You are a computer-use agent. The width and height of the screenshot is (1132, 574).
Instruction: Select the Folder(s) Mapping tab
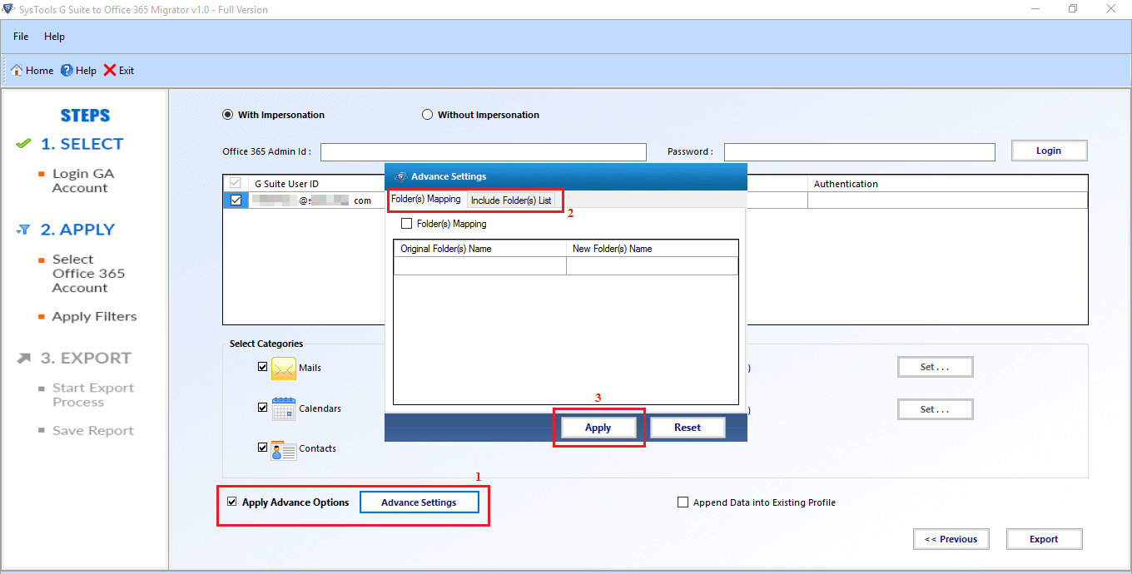pos(426,200)
